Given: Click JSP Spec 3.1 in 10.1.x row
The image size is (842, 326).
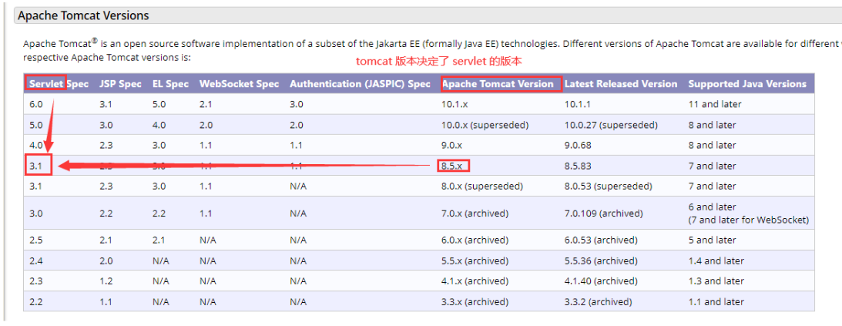Looking at the screenshot, I should tap(106, 104).
